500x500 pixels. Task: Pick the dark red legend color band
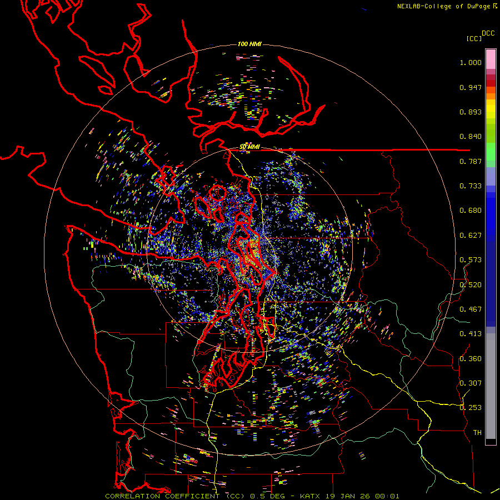(x=491, y=83)
